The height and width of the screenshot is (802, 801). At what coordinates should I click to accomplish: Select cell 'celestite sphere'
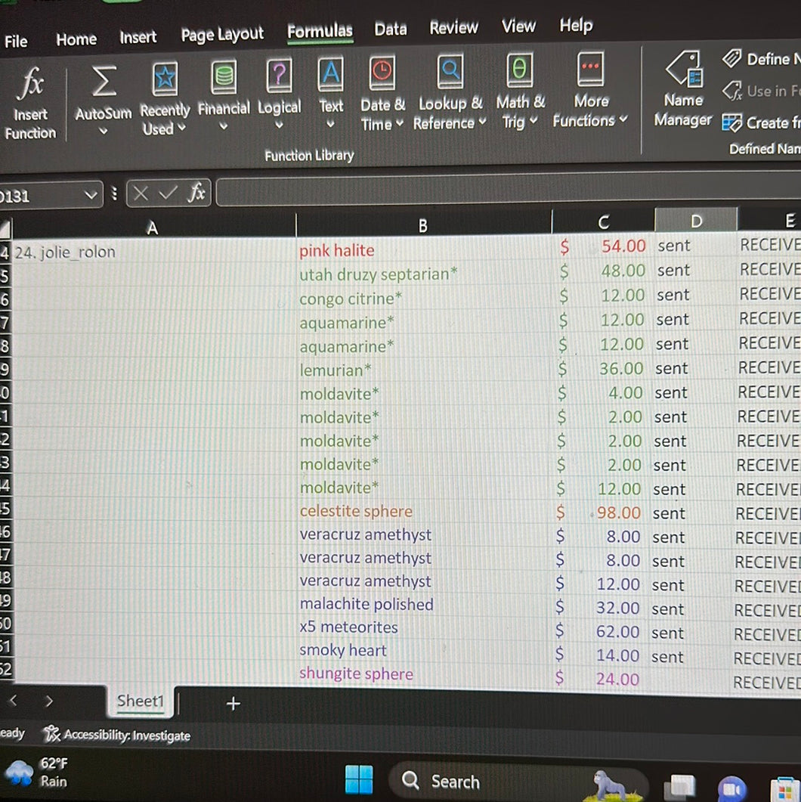point(424,511)
